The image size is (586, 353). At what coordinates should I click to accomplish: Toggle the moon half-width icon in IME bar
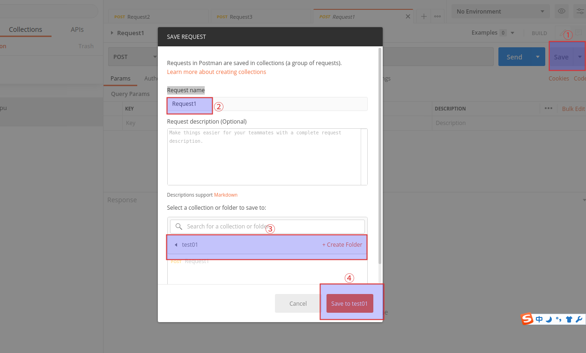pyautogui.click(x=549, y=319)
